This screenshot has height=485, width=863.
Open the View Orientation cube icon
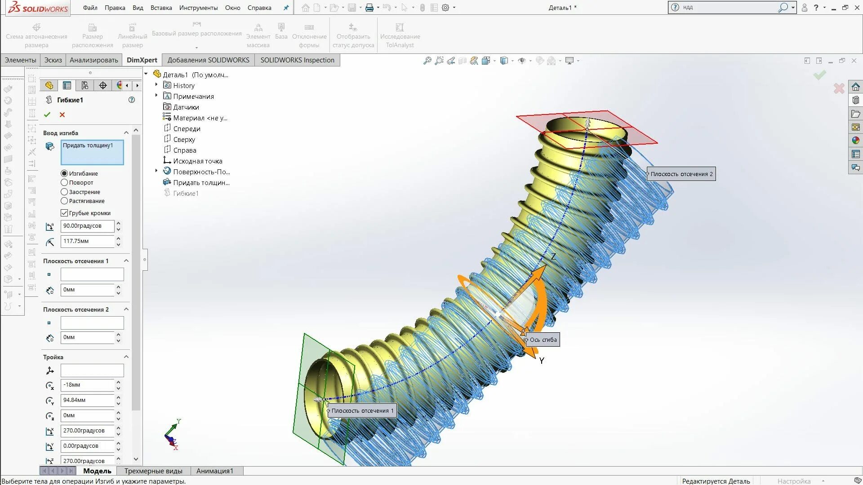(486, 61)
